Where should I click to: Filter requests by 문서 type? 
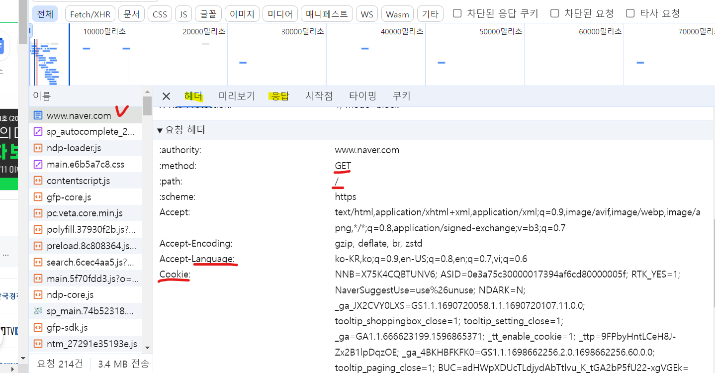(131, 14)
